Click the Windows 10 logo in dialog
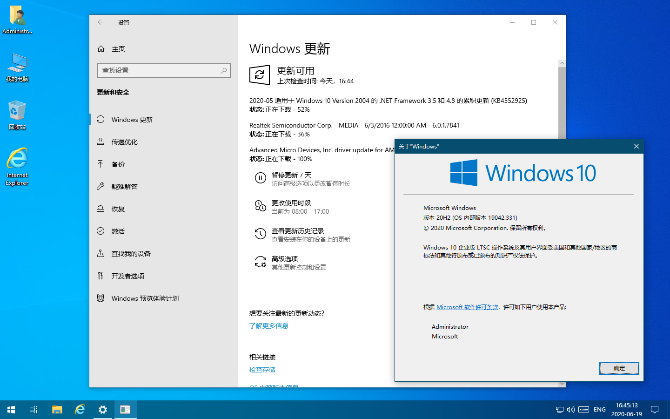The height and width of the screenshot is (419, 670). click(523, 173)
